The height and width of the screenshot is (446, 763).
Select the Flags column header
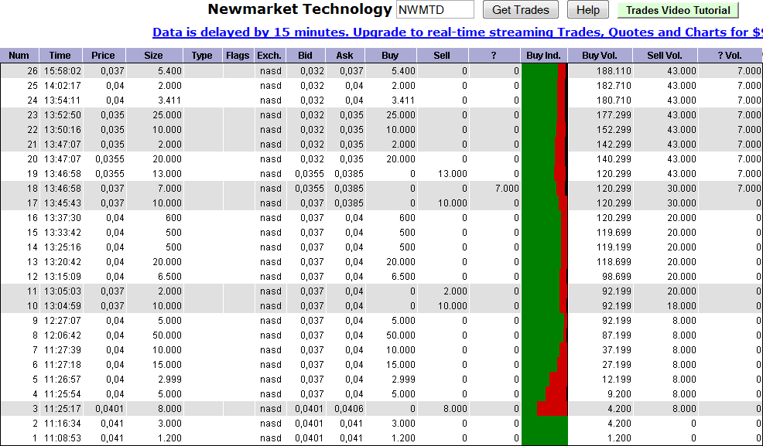[238, 56]
